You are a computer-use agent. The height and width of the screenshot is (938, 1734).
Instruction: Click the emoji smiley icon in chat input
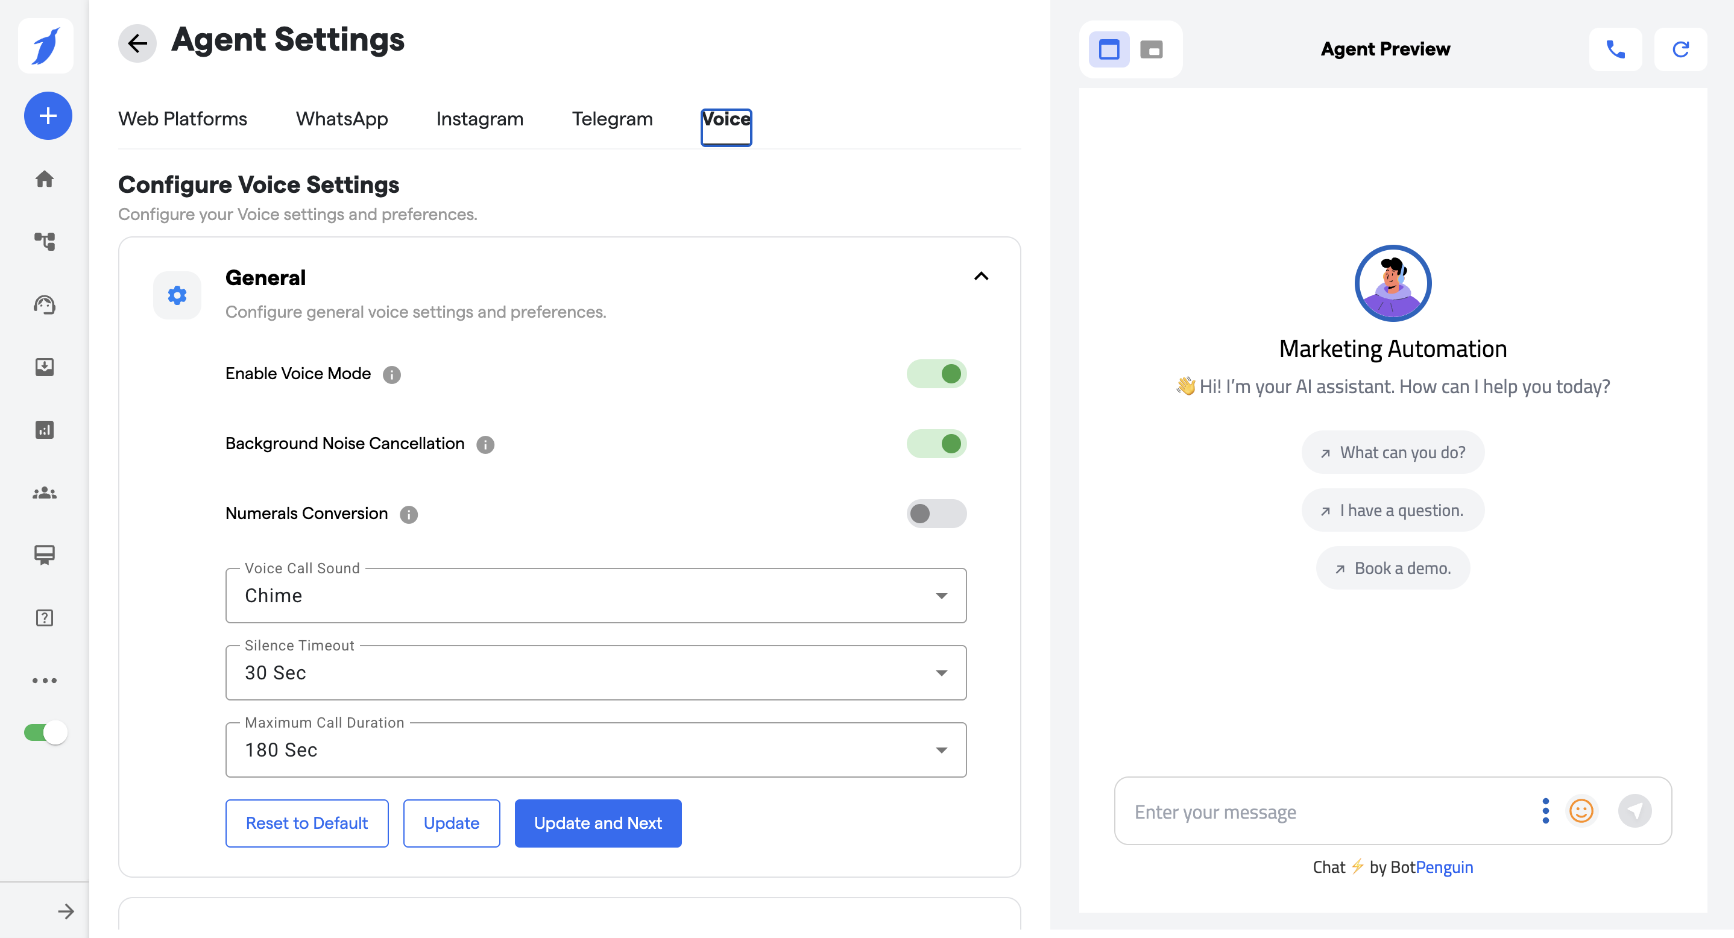pos(1580,811)
